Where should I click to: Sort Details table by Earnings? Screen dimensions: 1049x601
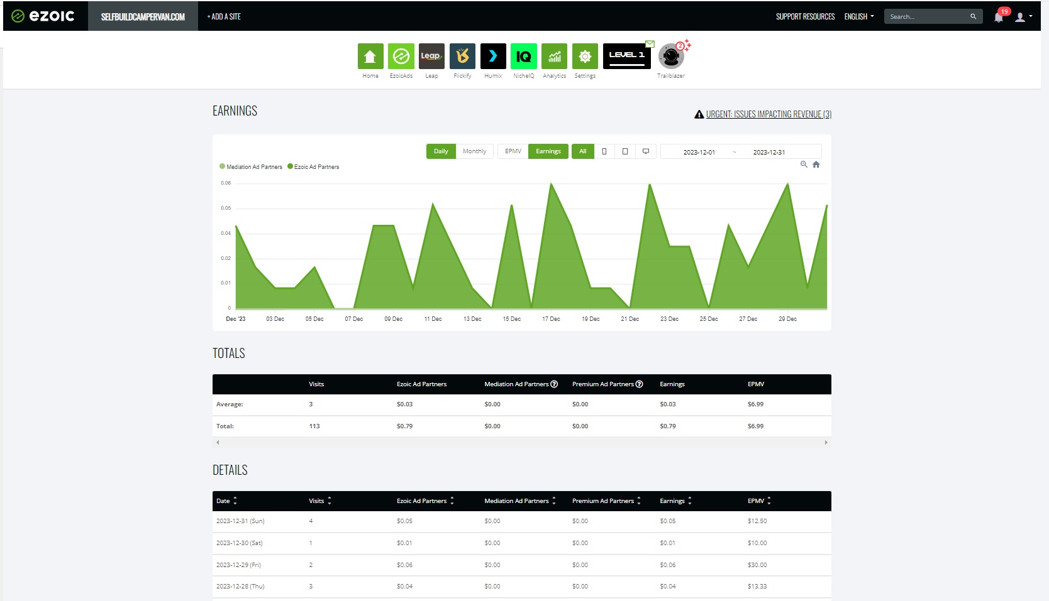click(x=675, y=501)
